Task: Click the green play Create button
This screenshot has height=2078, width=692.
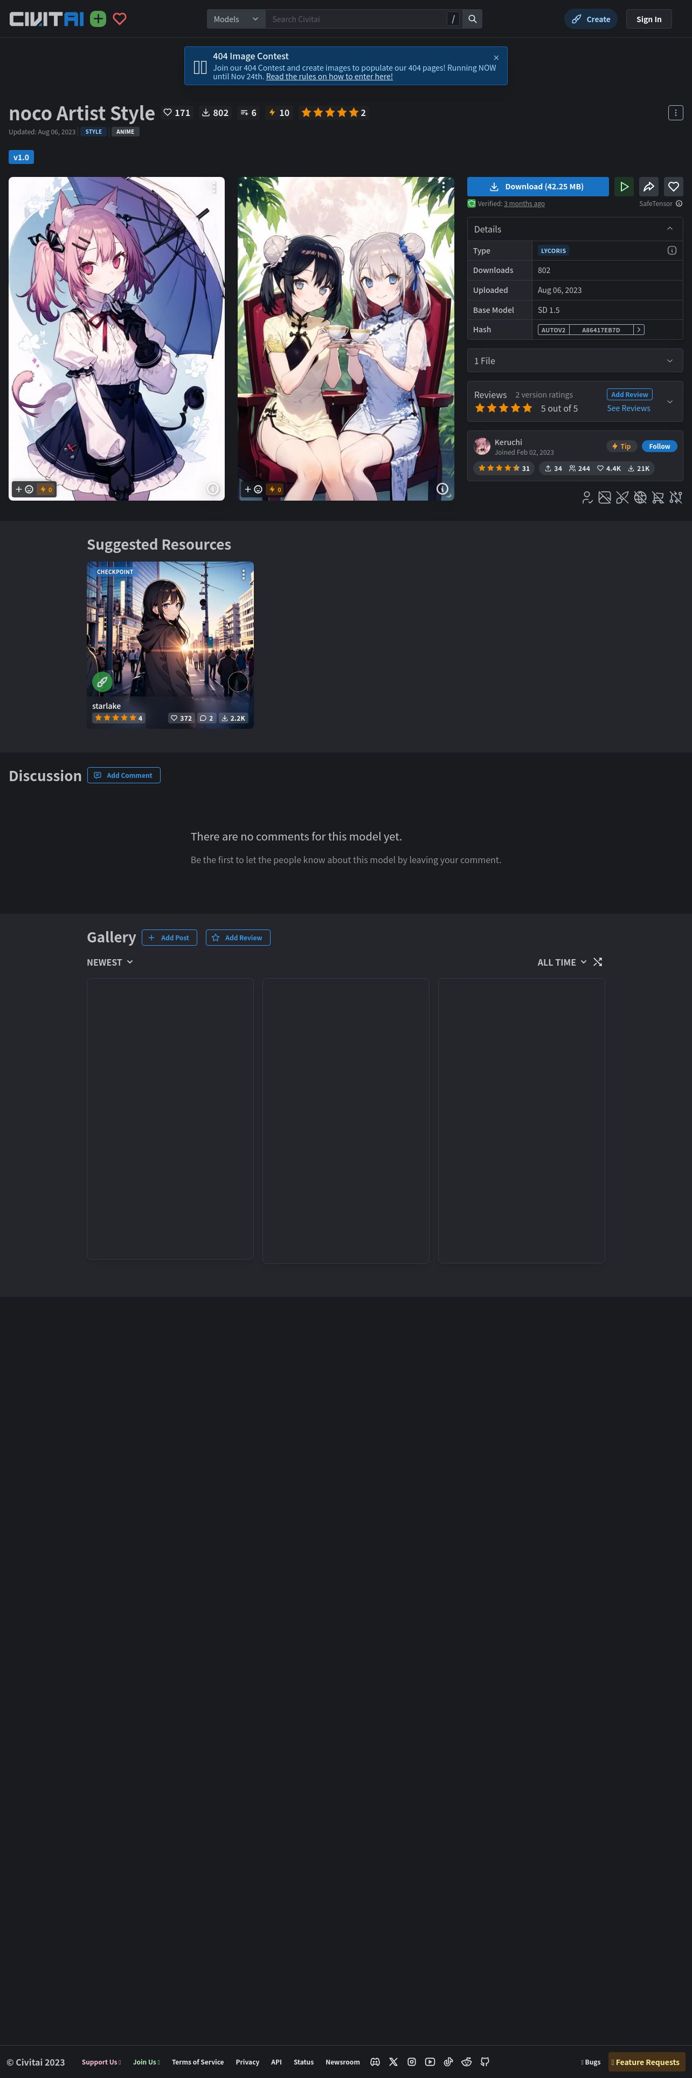Action: 624,186
